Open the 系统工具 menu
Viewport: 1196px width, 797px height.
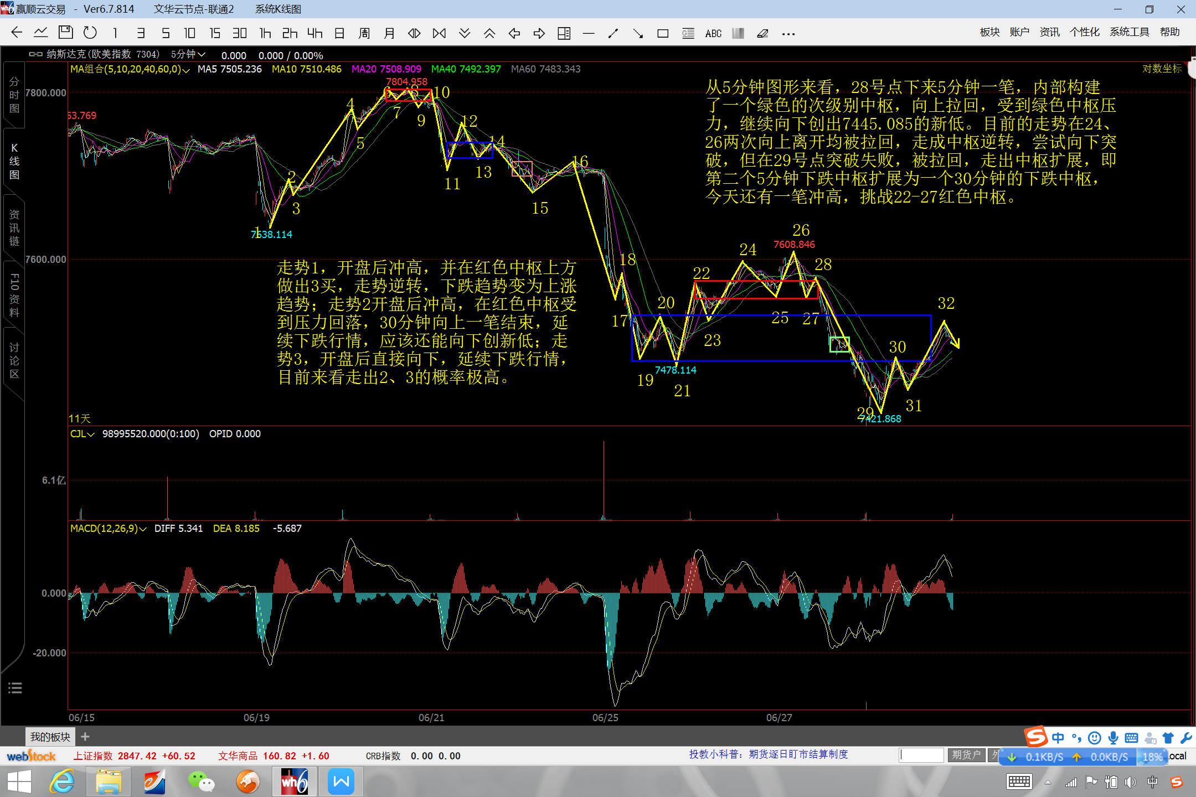[x=1129, y=32]
